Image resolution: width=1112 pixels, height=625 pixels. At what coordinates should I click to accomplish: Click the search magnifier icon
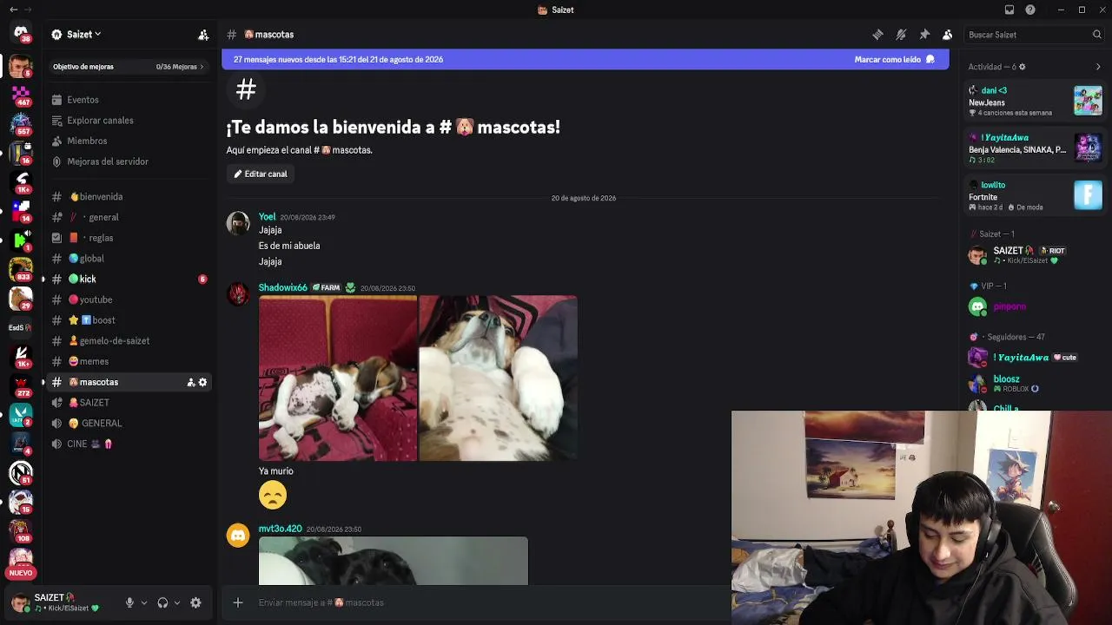(1097, 35)
